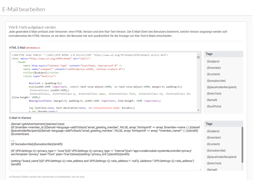Add {$introText} tag from Klartext tags list
253x180 pixels.
[214, 163]
